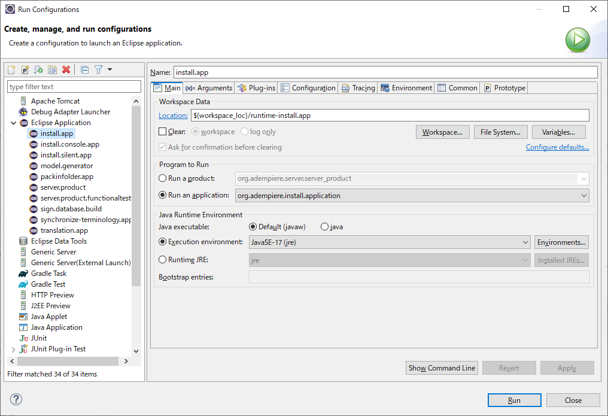Click Duplicate launch configuration icon
Viewport: 608px width, 416px height.
(52, 70)
